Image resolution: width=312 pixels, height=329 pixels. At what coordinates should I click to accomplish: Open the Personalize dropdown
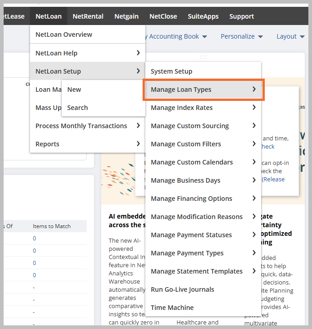point(242,36)
